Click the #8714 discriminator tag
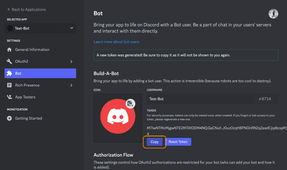 click(x=264, y=99)
